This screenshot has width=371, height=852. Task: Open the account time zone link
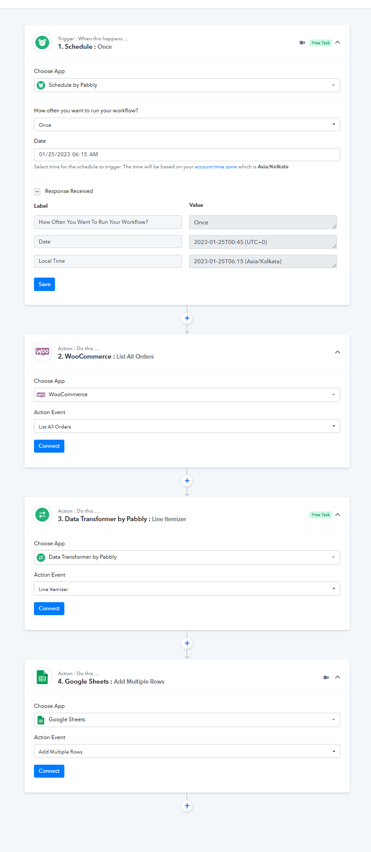[x=215, y=167]
